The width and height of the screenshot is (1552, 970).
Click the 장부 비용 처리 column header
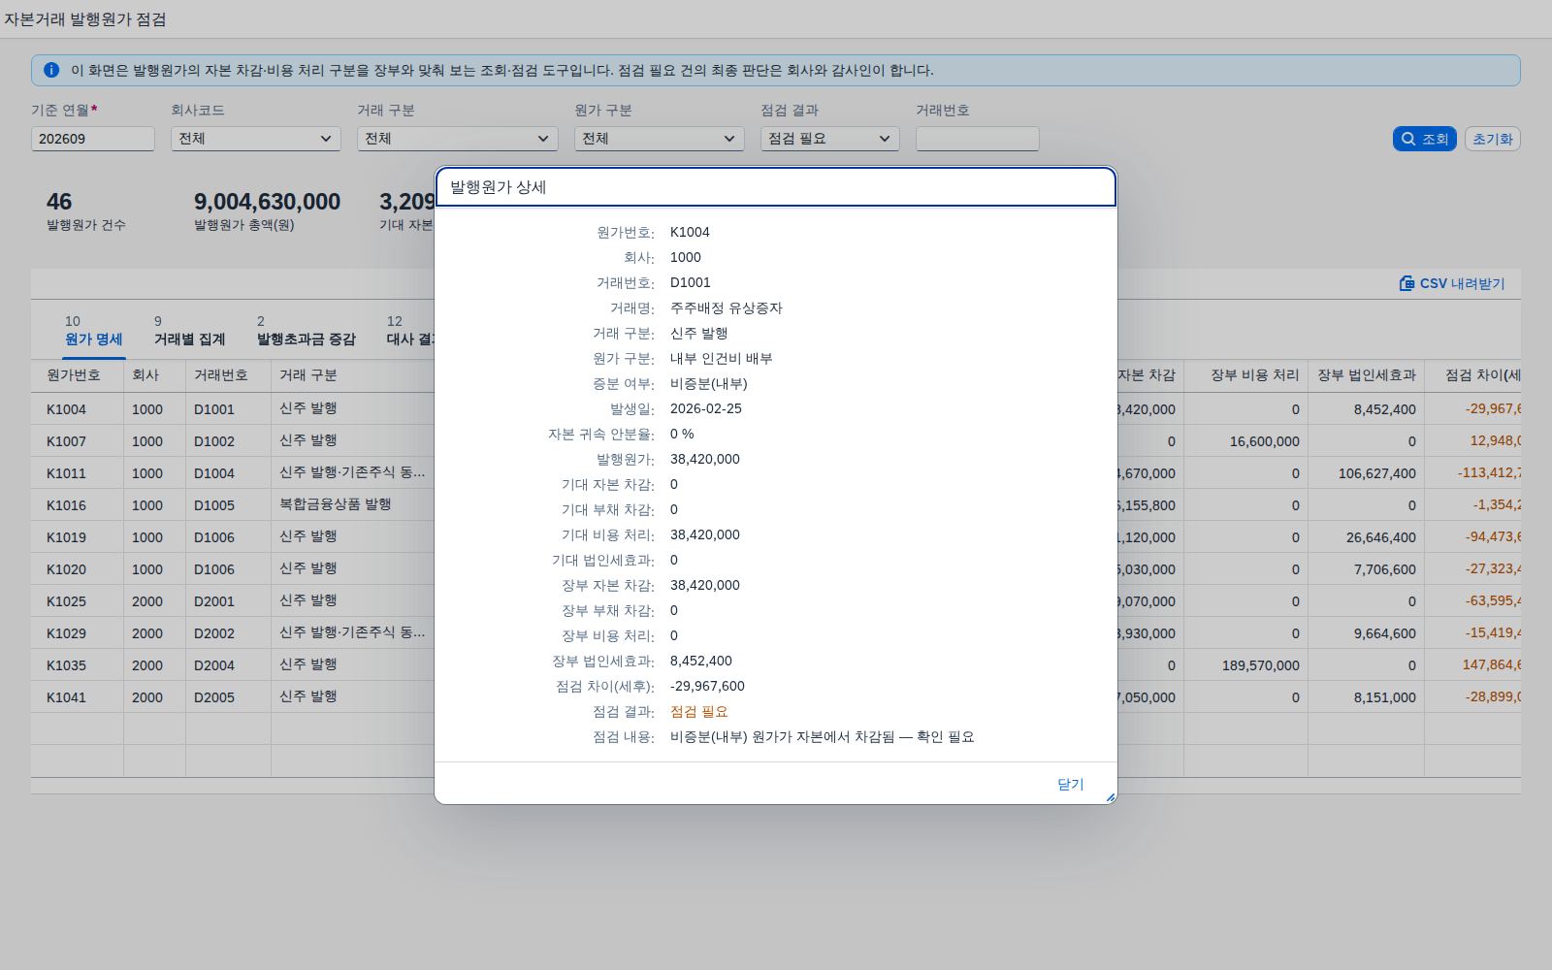[1245, 375]
